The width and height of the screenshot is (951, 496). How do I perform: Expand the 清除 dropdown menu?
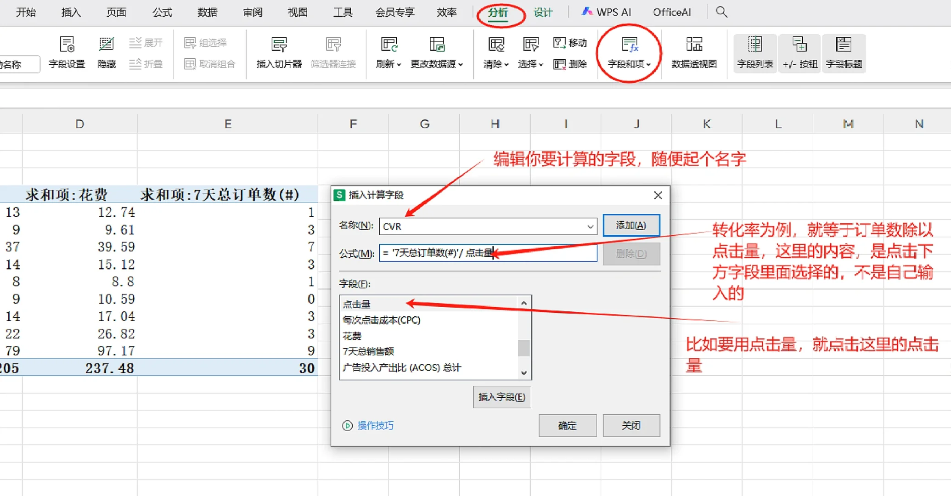[x=496, y=64]
